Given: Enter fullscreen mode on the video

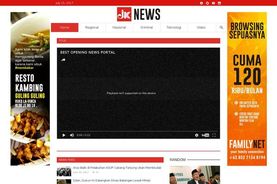Looking at the screenshot, I should [214, 135].
